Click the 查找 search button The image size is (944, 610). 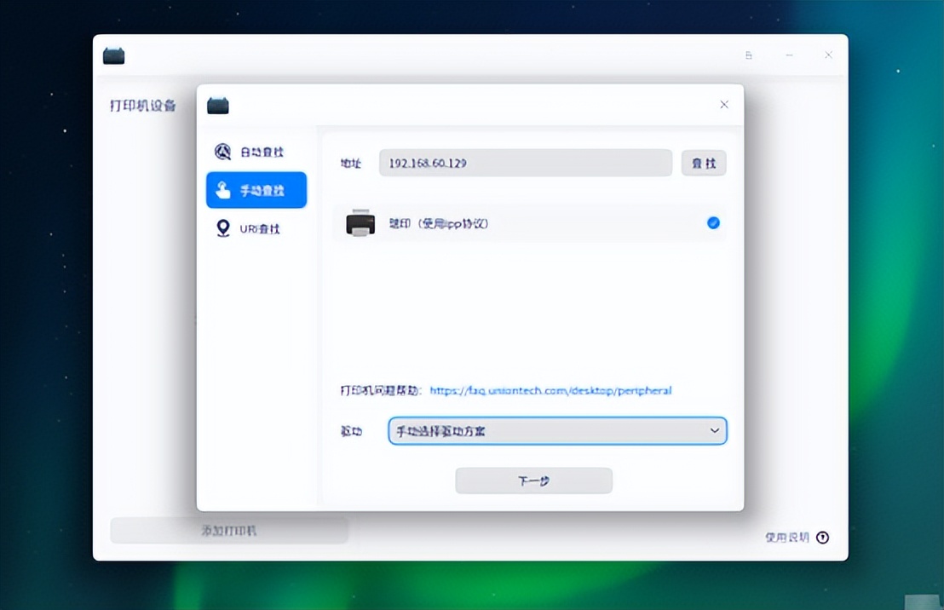click(704, 163)
